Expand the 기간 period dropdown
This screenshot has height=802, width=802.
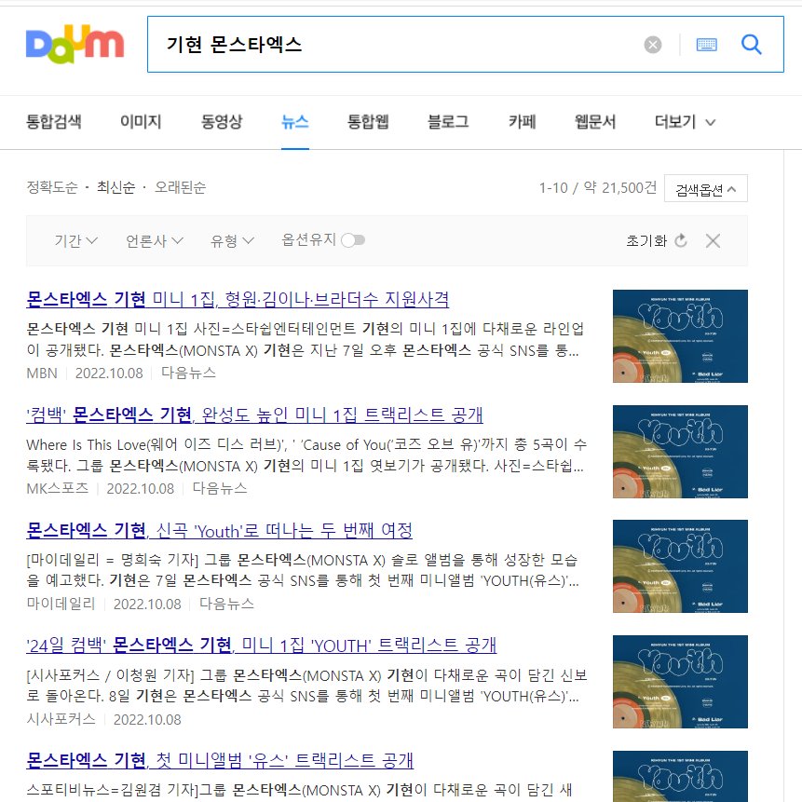click(x=75, y=240)
